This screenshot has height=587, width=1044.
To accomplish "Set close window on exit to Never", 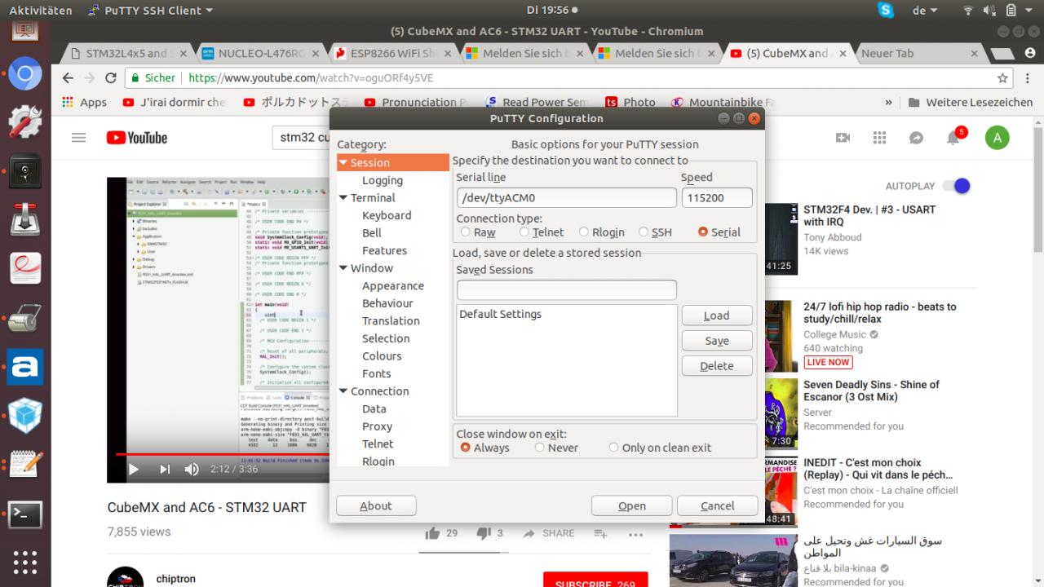I will point(539,448).
